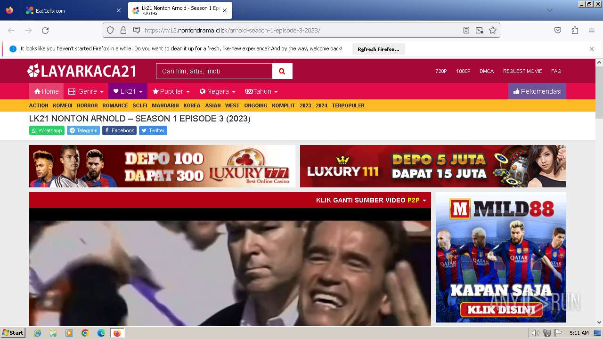Viewport: 603px width, 339px height.
Task: List all tabs with the chevron
Action: [x=549, y=10]
